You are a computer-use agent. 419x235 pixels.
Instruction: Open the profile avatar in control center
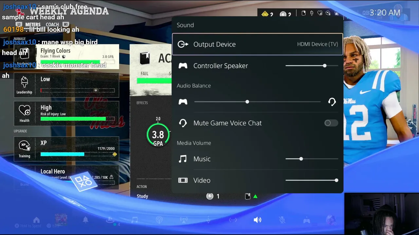point(331,220)
